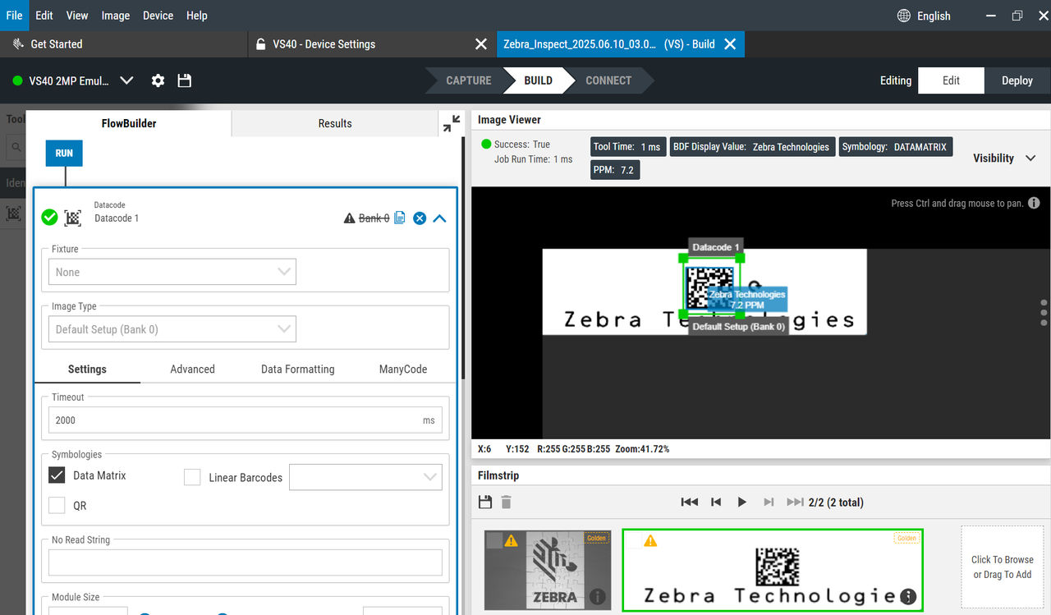Open the Fixture dropdown
Viewport: 1051px width, 615px height.
click(x=172, y=272)
